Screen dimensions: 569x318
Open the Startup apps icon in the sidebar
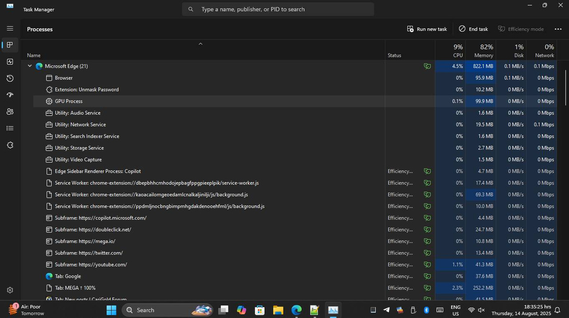[x=10, y=95]
